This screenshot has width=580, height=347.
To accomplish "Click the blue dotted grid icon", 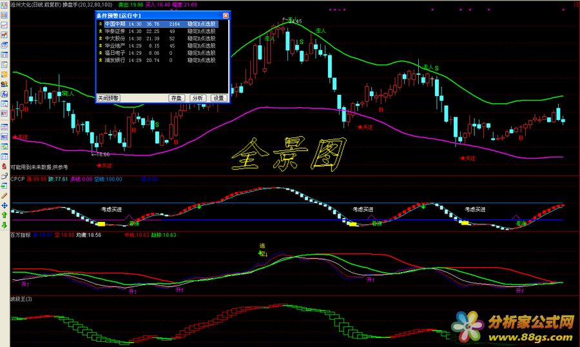I will tap(4, 156).
